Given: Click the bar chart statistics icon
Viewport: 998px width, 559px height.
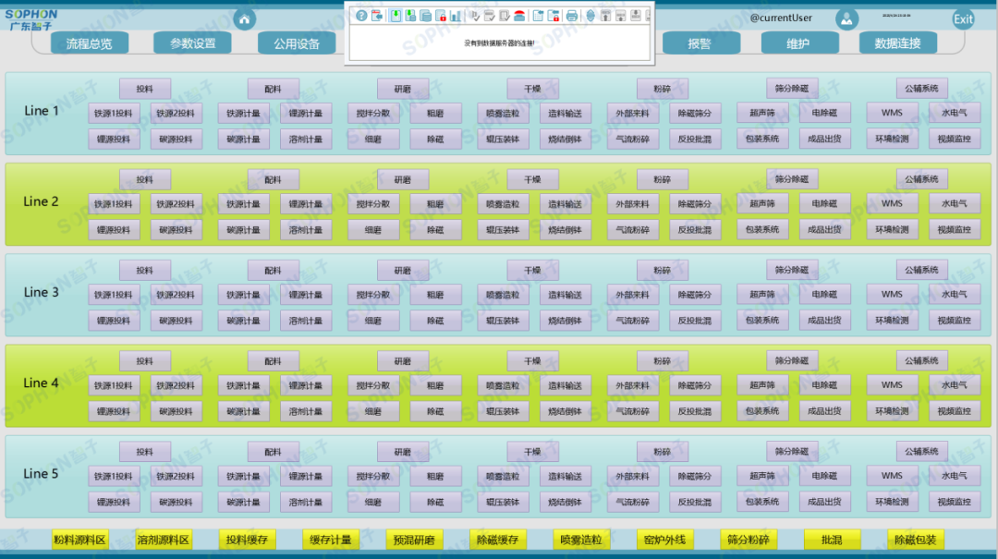Looking at the screenshot, I should click(x=456, y=16).
